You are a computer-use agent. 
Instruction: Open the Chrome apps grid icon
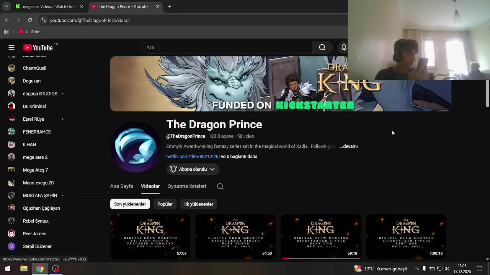(6, 32)
